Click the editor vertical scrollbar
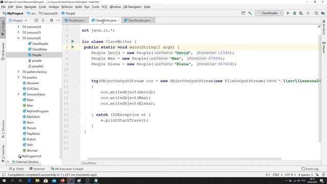The image size is (327, 184). [319, 88]
